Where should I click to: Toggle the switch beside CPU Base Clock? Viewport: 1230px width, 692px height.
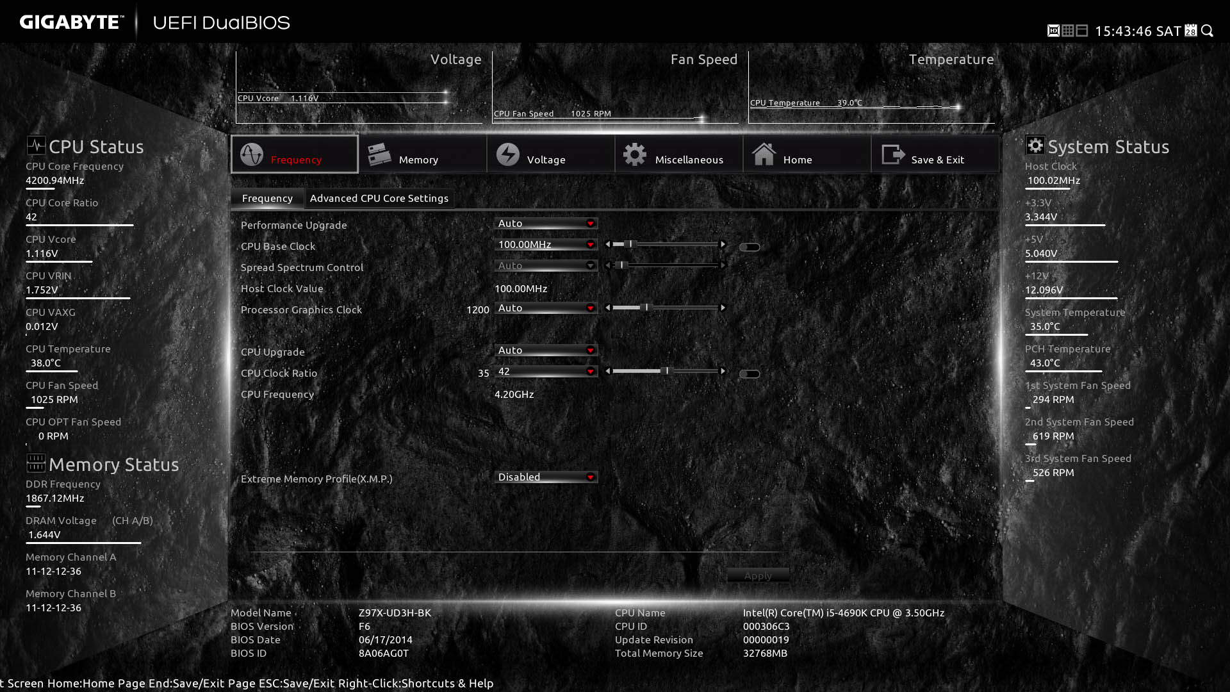coord(749,247)
